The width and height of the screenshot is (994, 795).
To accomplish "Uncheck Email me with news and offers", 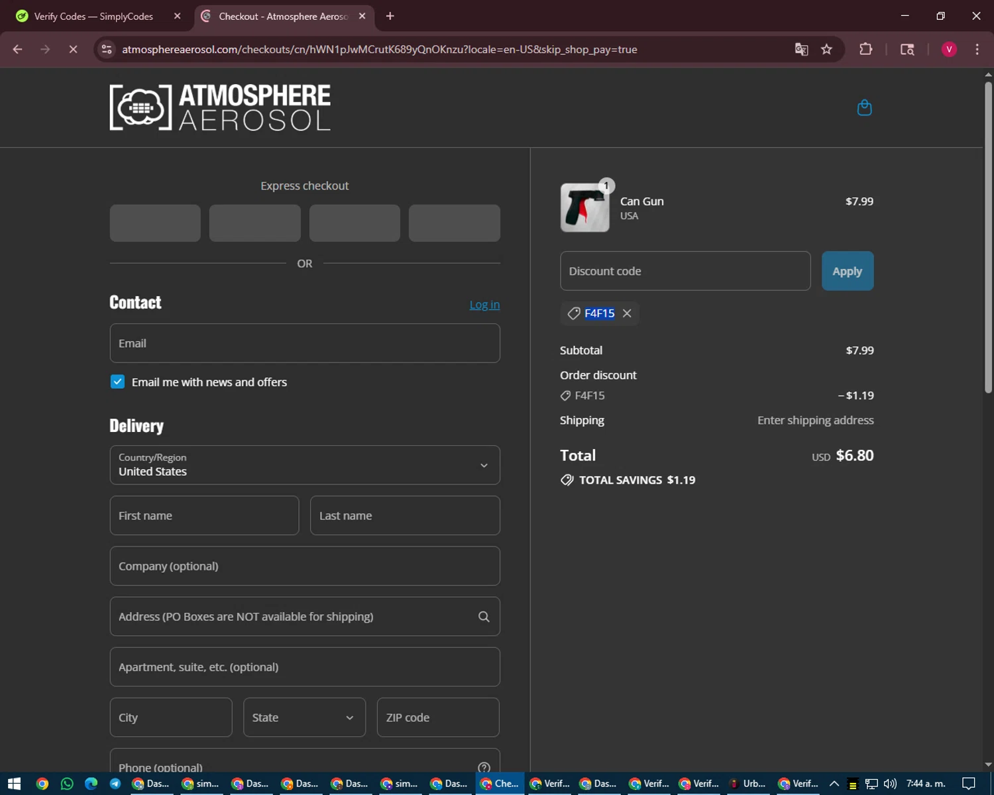I will pyautogui.click(x=117, y=382).
